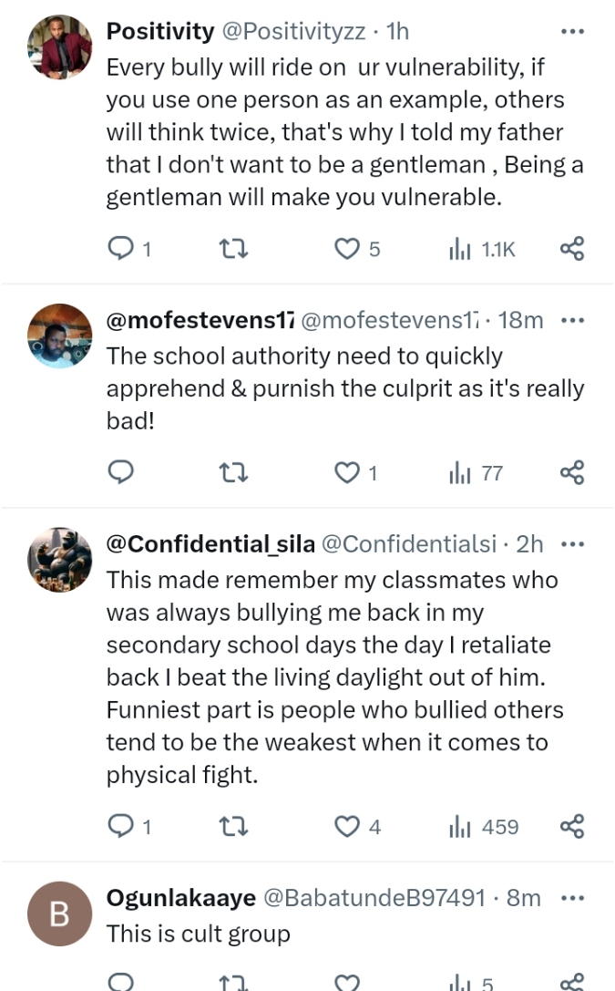Retweet the Positivity post
Viewport: 615px width, 991px height.
coord(234,249)
